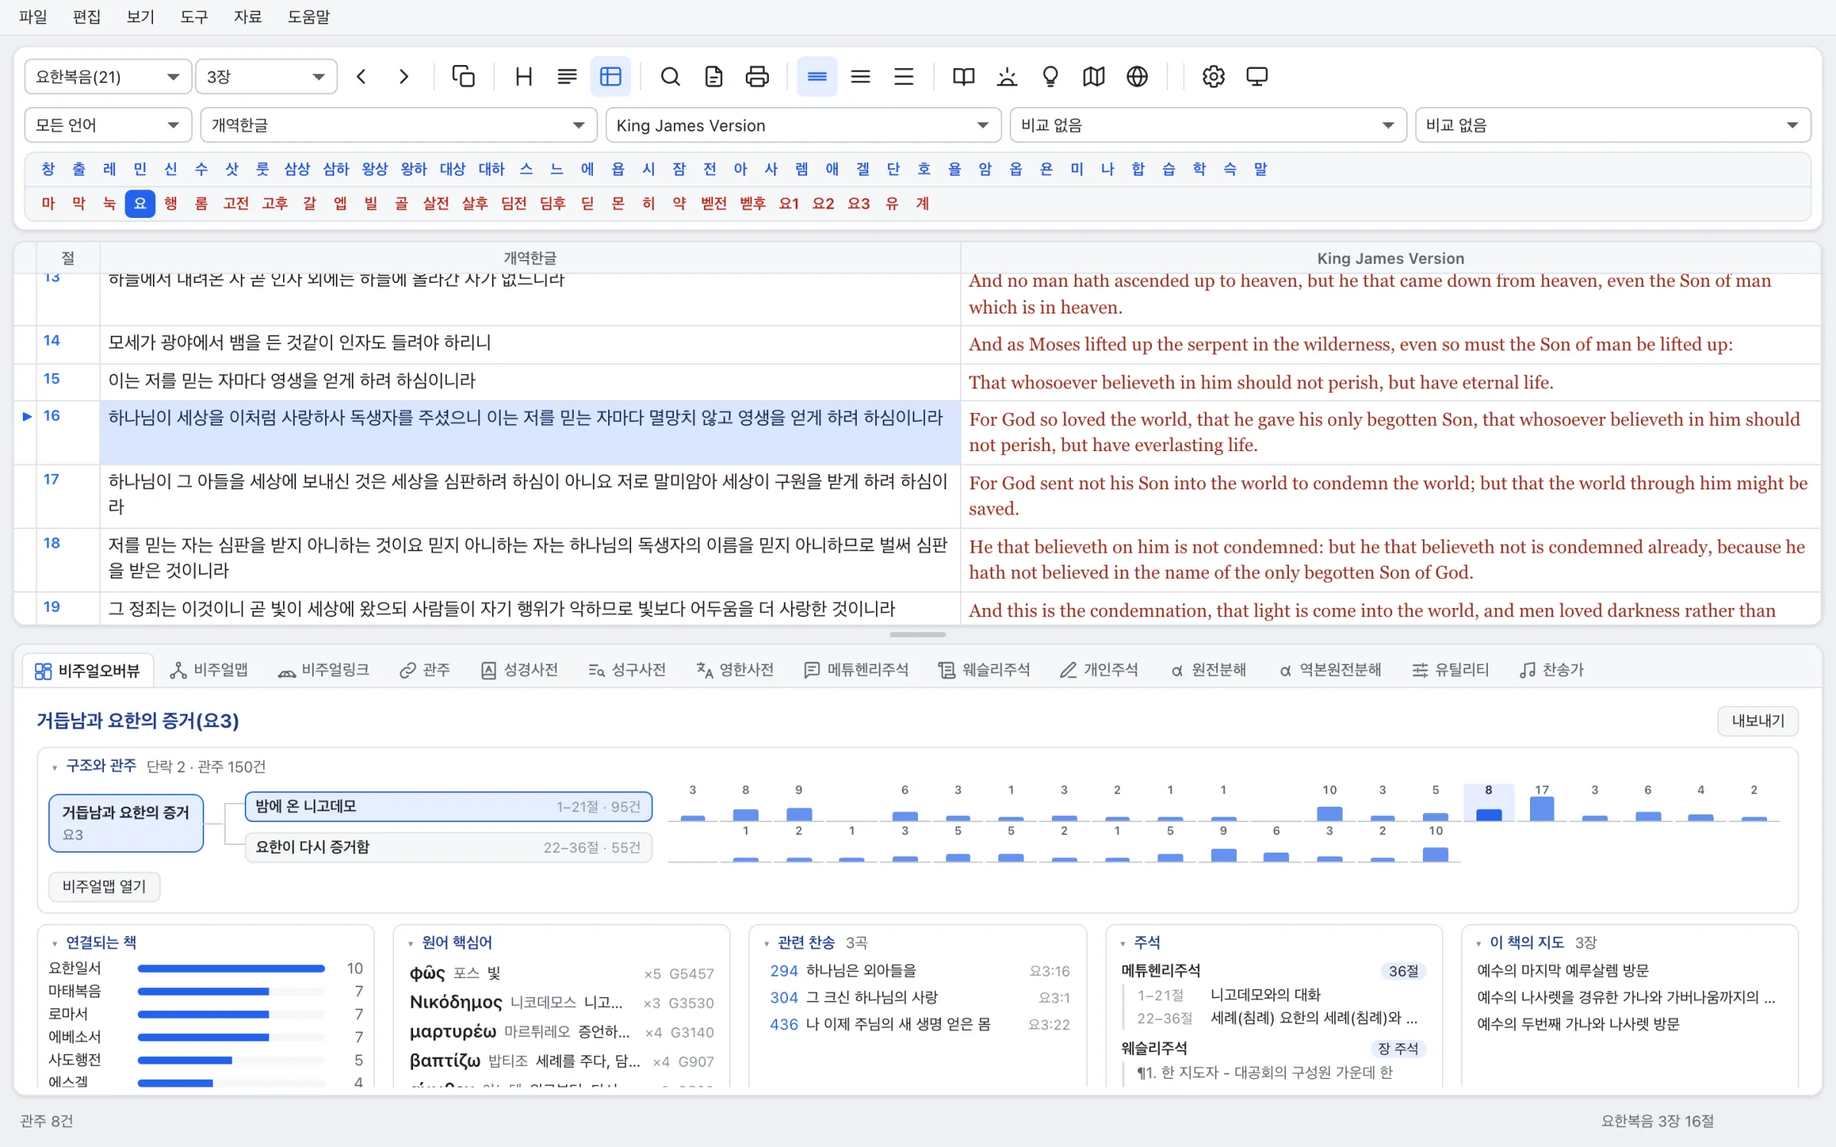Click the H heading icon
The height and width of the screenshot is (1147, 1836).
(524, 76)
